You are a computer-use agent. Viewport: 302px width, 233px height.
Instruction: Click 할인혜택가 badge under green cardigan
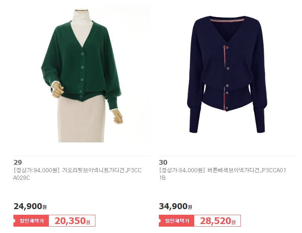[x=31, y=221]
